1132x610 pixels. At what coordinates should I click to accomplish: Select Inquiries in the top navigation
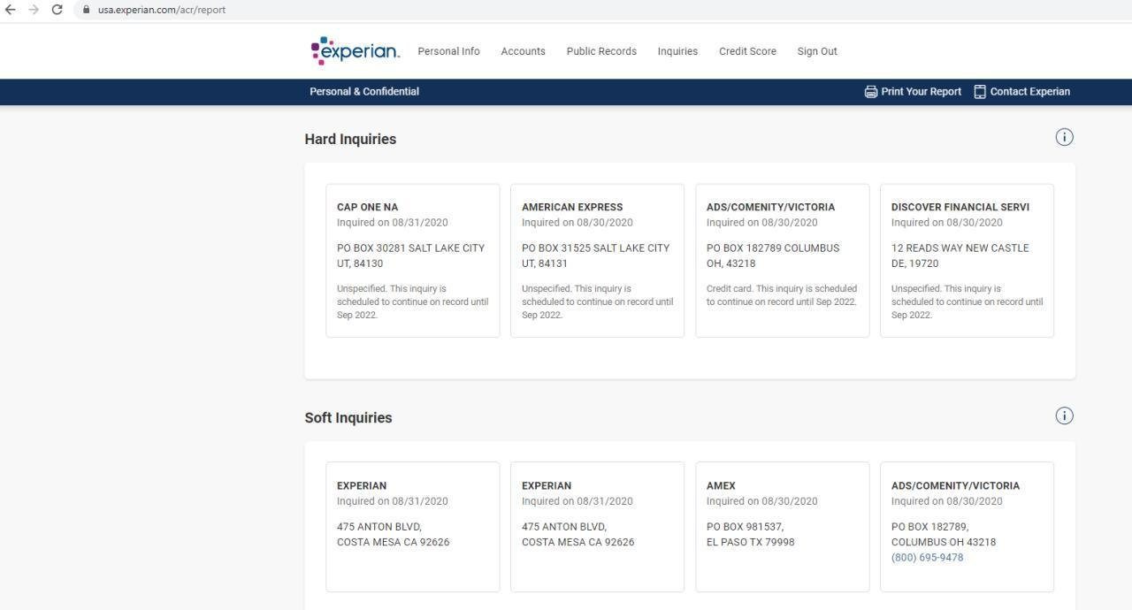(x=677, y=51)
